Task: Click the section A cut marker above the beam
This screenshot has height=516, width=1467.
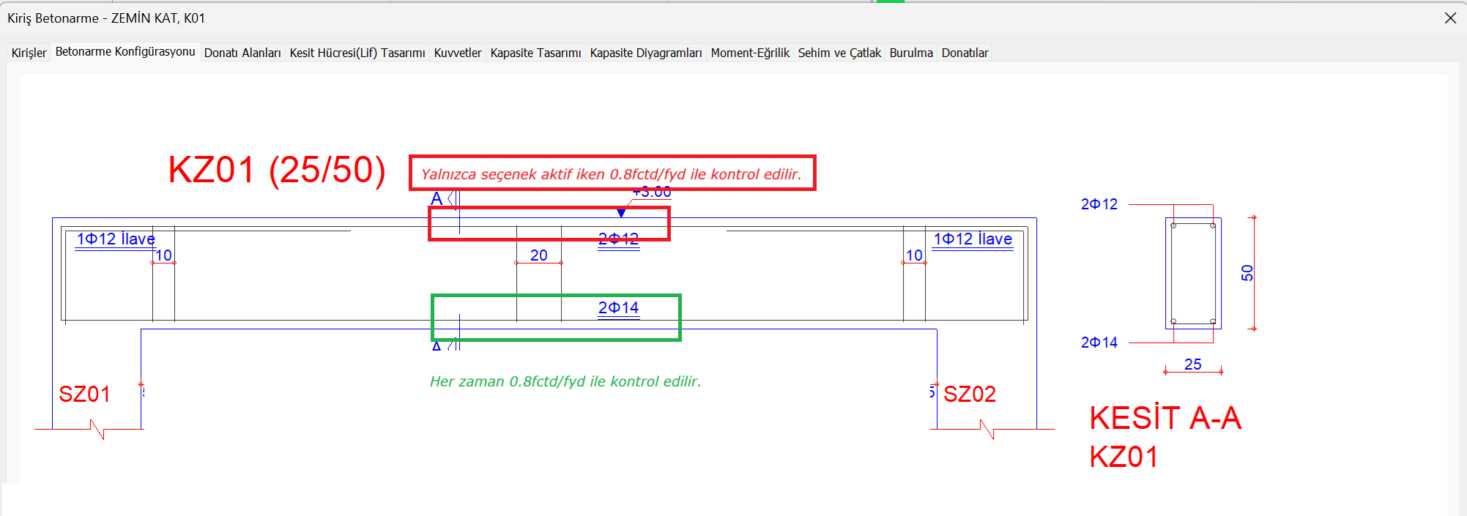Action: pos(437,199)
